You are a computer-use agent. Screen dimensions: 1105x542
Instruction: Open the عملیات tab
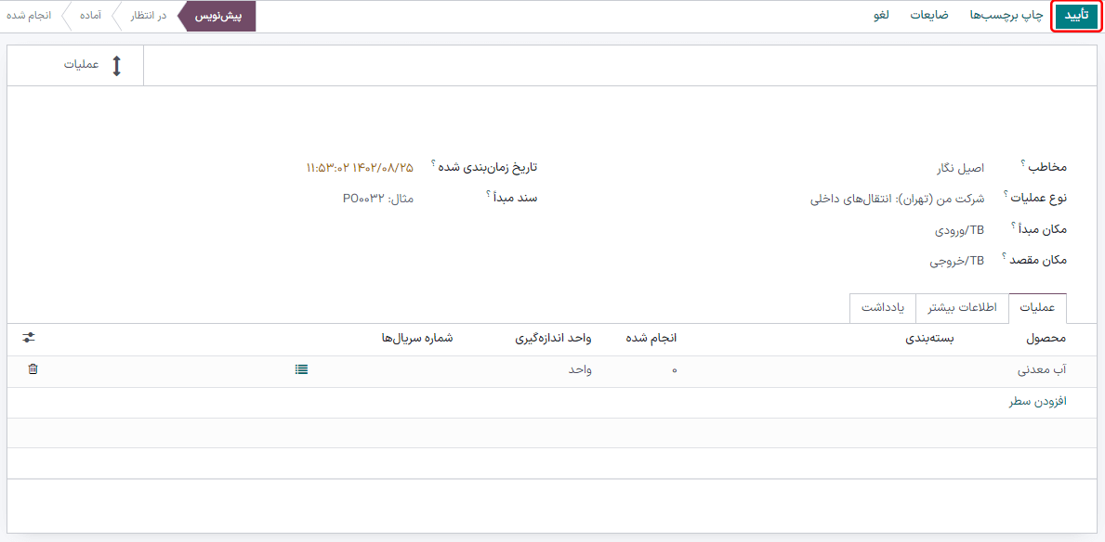1037,308
